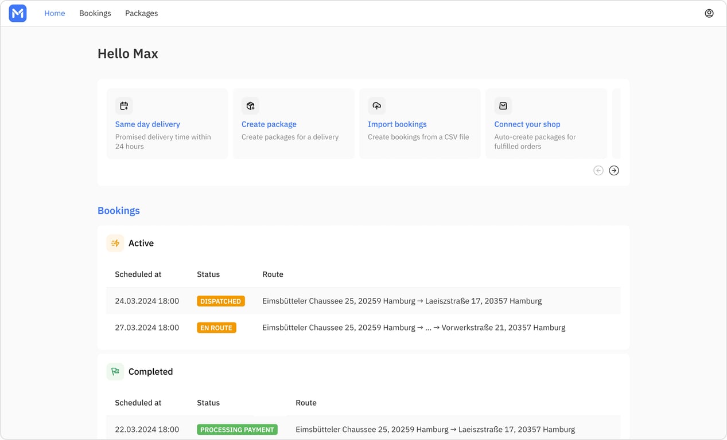Screen dimensions: 727x440
Task: Click 'Create bookings from a CSV file' text
Action: [x=418, y=137]
